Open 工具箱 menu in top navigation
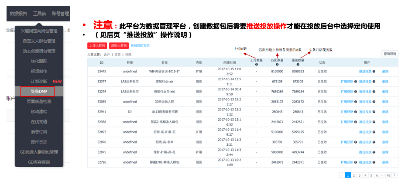 [39, 14]
